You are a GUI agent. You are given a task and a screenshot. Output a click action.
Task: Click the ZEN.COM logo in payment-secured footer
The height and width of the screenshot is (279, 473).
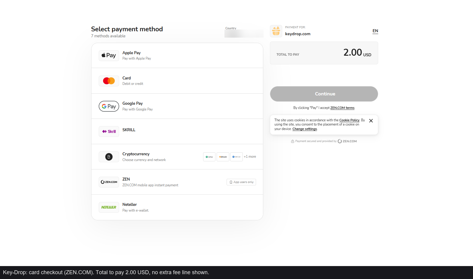click(347, 141)
